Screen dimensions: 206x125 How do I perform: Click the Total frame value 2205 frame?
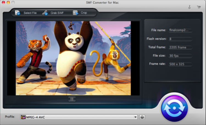[x=180, y=47]
